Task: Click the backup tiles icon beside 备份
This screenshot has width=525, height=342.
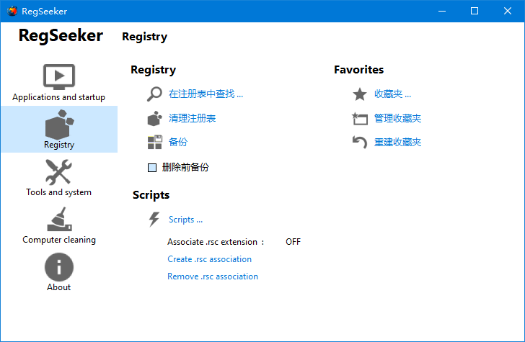Action: 154,142
